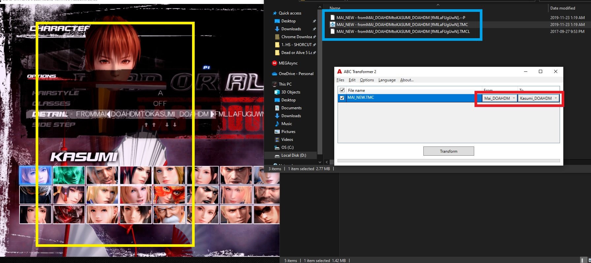The width and height of the screenshot is (591, 263).
Task: Click the progress bar below the Transform button
Action: pyautogui.click(x=449, y=161)
